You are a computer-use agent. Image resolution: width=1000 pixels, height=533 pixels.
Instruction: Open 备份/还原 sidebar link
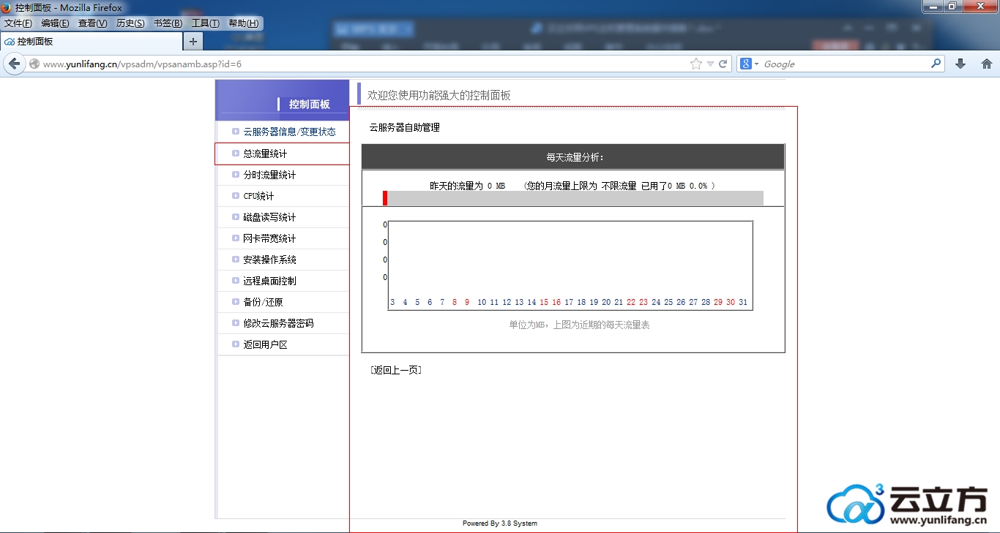[263, 302]
